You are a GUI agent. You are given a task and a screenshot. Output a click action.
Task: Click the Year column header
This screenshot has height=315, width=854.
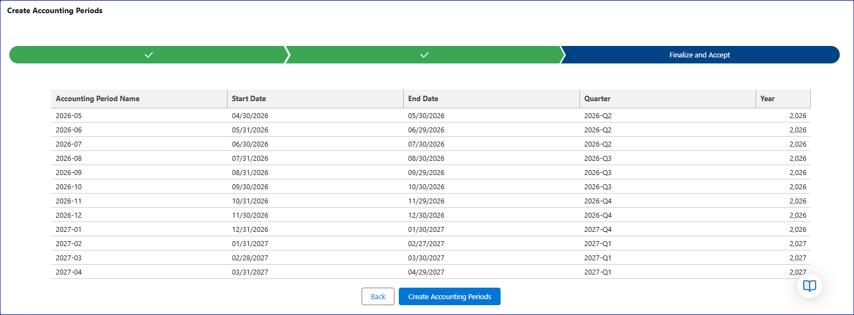tap(767, 99)
